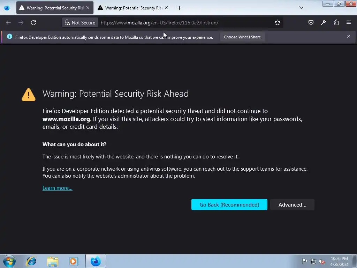Click the forward navigation arrow
This screenshot has height=268, width=357.
click(x=21, y=23)
